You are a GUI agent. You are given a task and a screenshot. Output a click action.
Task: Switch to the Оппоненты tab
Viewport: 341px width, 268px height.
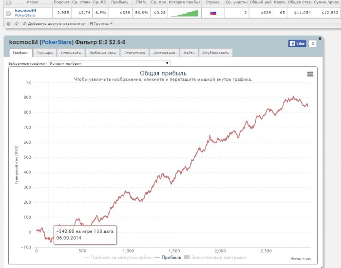[71, 53]
